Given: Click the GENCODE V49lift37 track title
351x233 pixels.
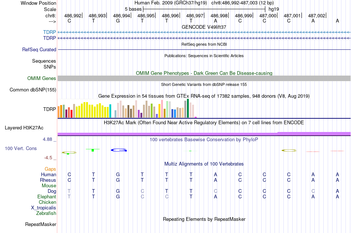Looking at the screenshot, I should pyautogui.click(x=204, y=27).
